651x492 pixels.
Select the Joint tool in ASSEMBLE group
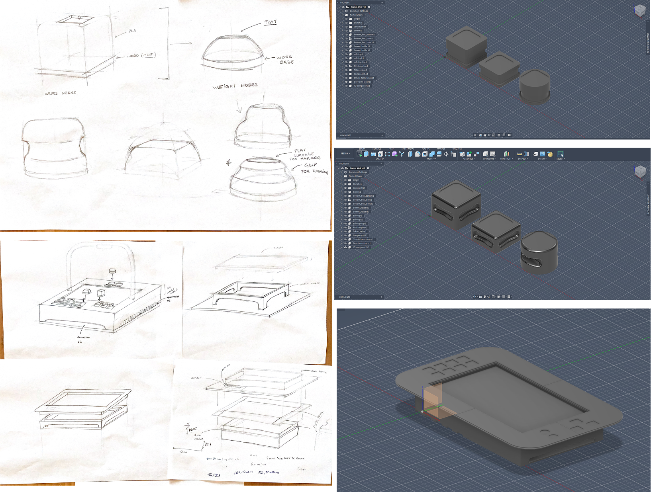(x=476, y=154)
